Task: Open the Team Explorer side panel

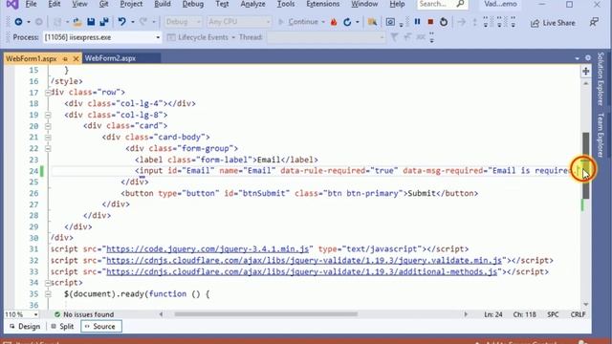Action: pos(601,136)
